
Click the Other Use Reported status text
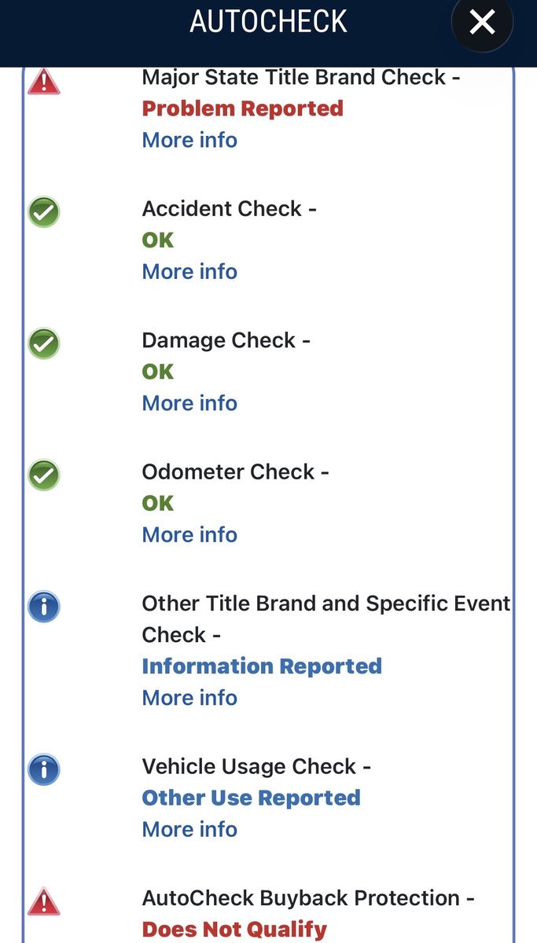pyautogui.click(x=251, y=798)
